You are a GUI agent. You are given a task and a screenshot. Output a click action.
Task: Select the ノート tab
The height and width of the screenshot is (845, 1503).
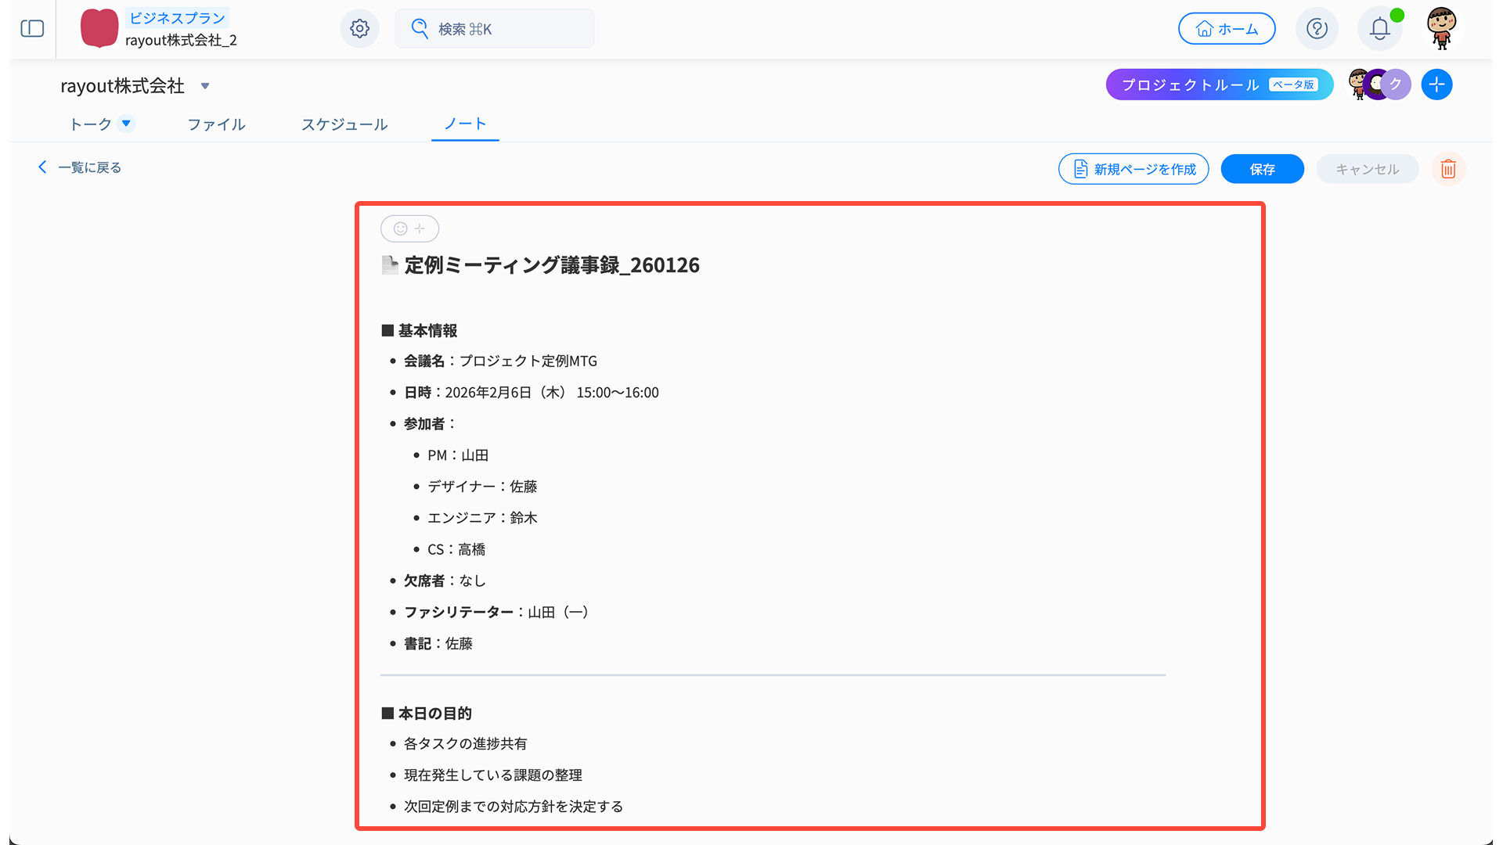465,124
